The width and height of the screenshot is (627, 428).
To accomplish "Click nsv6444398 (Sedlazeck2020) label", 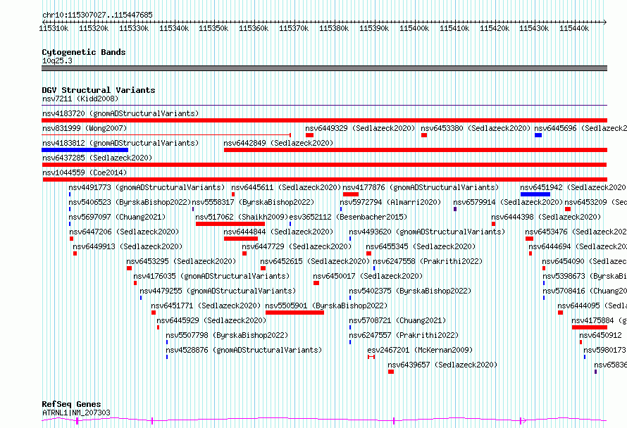I will point(546,217).
